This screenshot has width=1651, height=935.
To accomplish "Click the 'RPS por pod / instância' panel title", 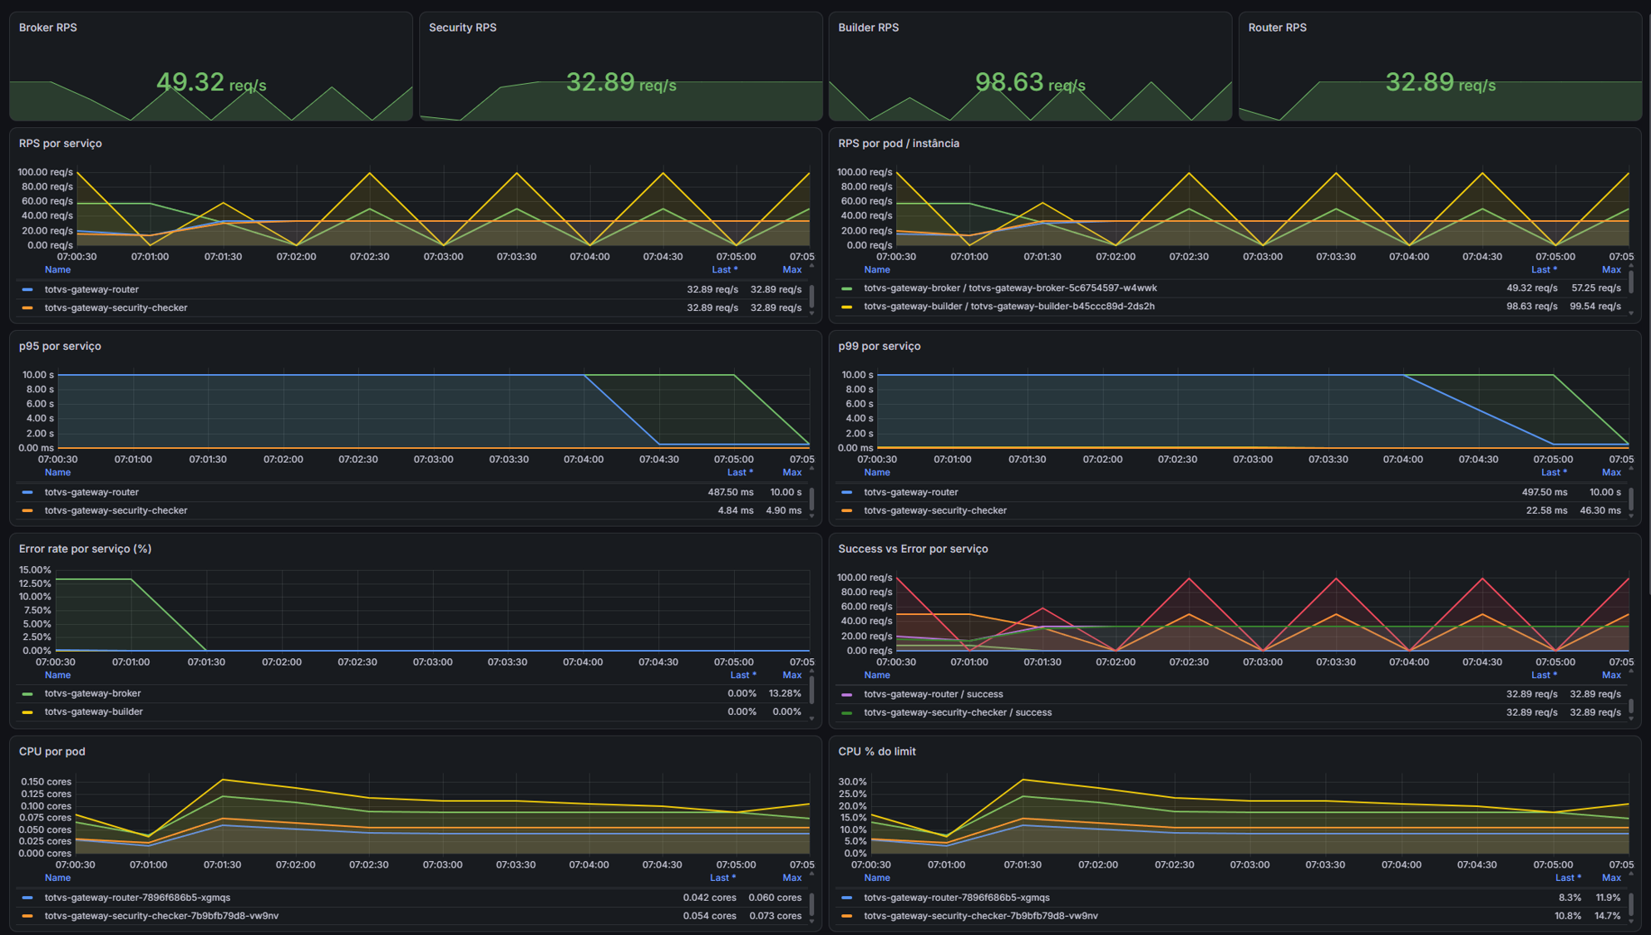I will pyautogui.click(x=899, y=143).
